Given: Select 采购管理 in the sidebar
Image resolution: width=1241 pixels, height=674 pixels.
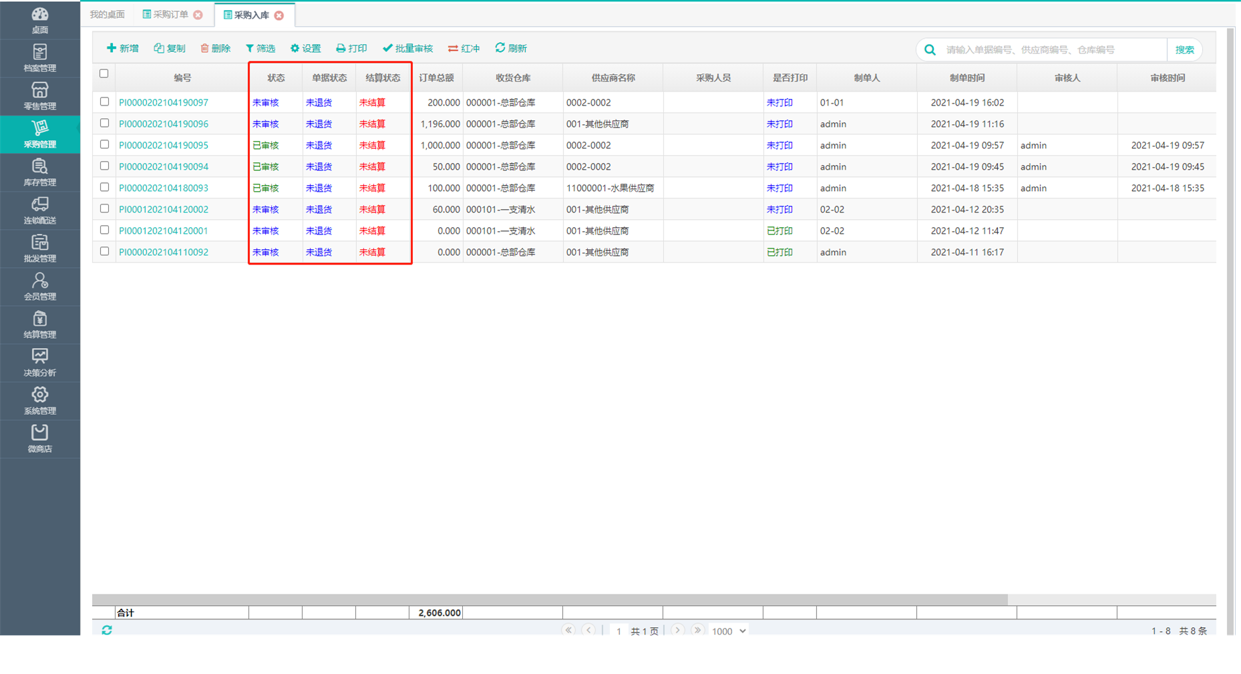Looking at the screenshot, I should coord(40,134).
